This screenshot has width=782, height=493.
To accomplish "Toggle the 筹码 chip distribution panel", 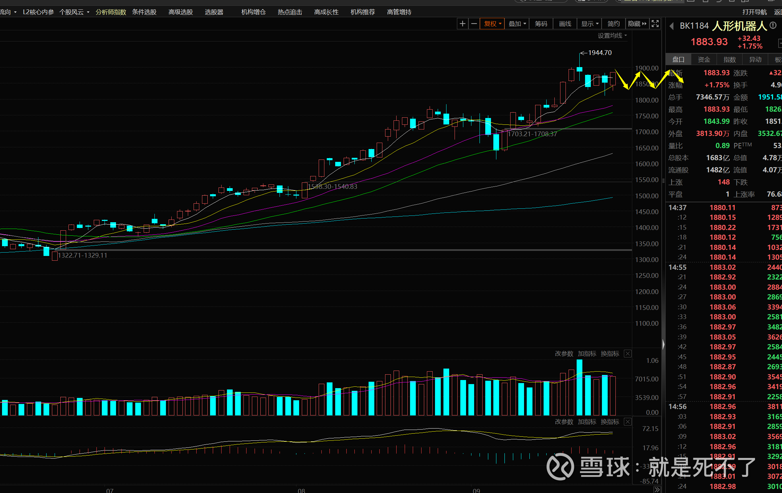I will pos(541,24).
